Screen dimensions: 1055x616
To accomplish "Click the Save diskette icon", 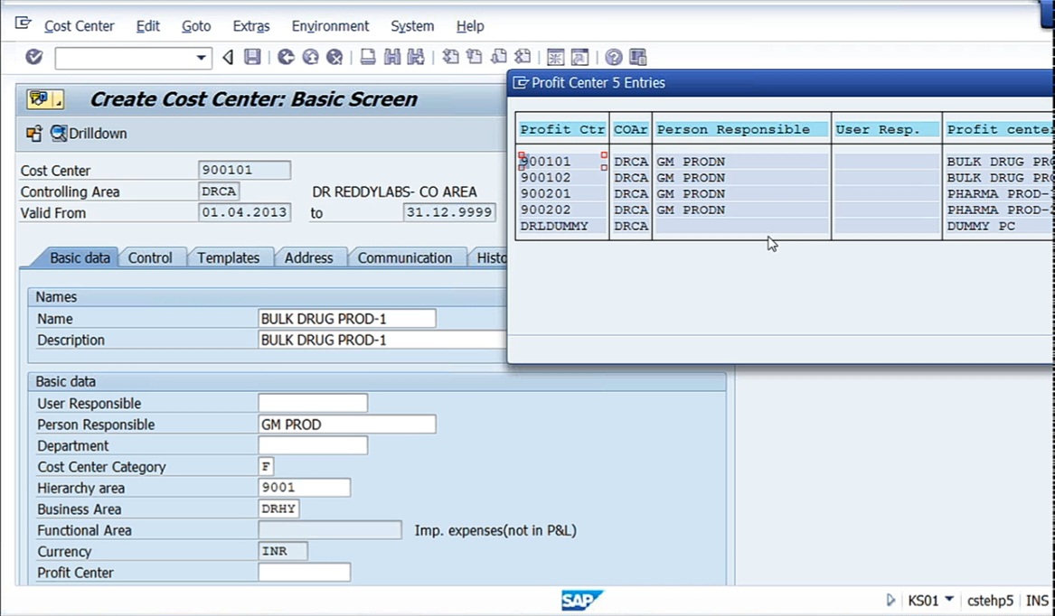I will (252, 57).
